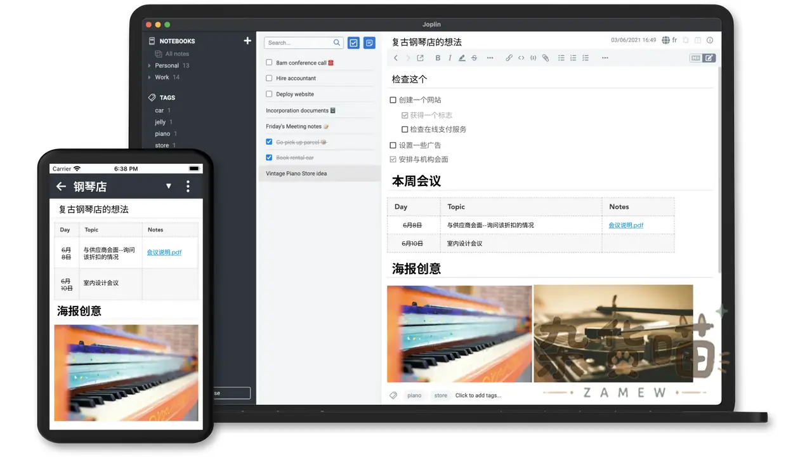Click 'Click to add tags...'

478,395
